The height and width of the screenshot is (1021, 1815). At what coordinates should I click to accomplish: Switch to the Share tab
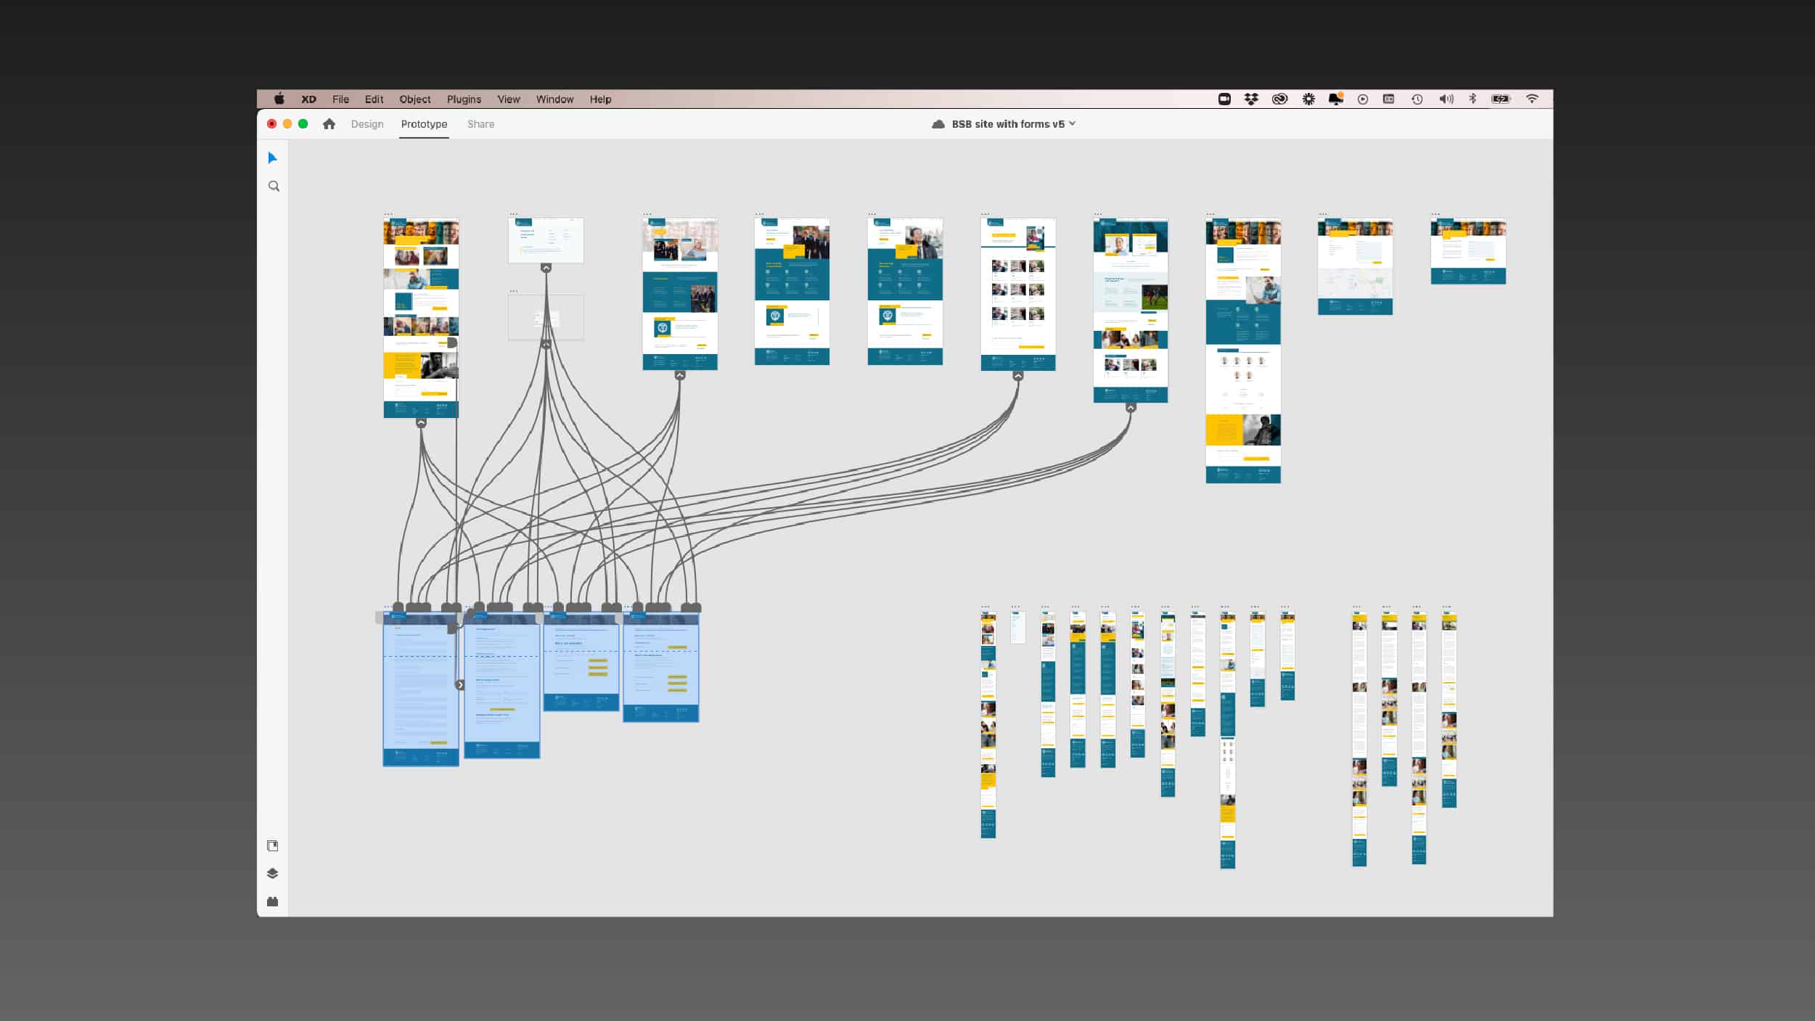click(480, 124)
